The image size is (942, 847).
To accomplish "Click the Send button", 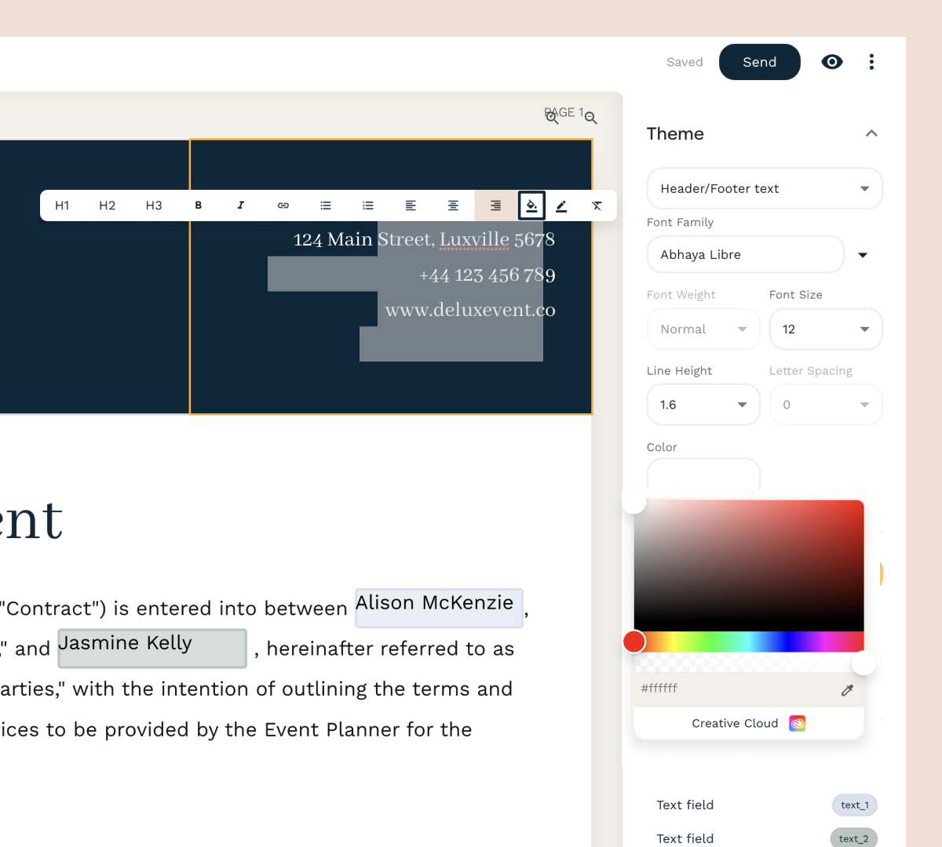I will coord(759,62).
